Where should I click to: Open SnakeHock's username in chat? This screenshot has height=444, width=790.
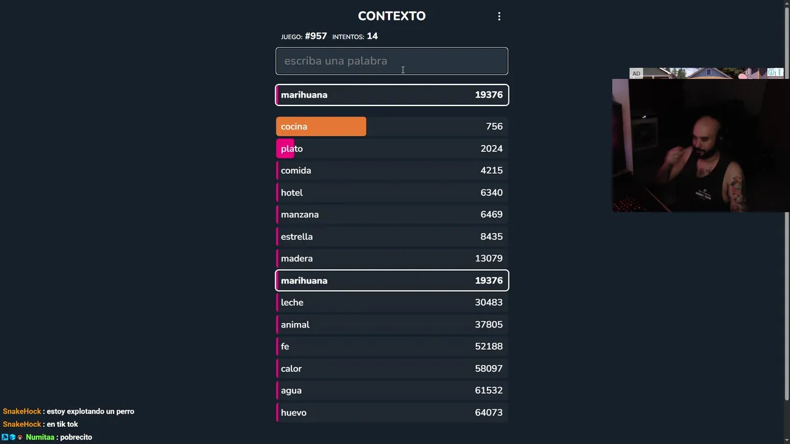pyautogui.click(x=22, y=411)
